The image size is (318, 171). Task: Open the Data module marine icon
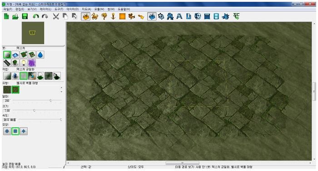point(170,16)
